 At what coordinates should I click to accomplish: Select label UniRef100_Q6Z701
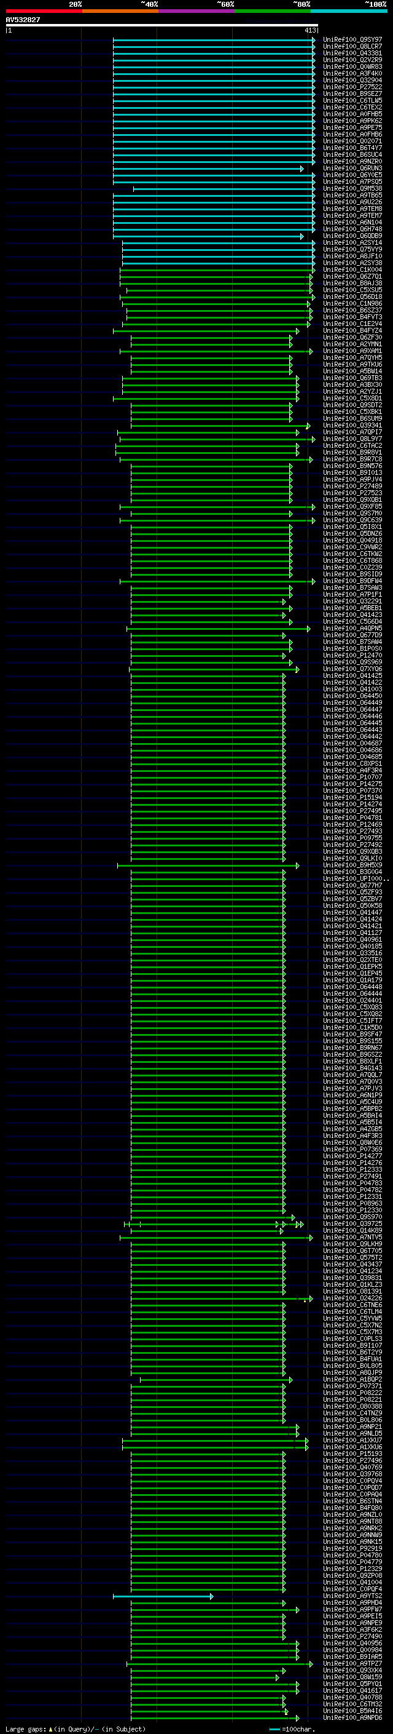coord(352,277)
